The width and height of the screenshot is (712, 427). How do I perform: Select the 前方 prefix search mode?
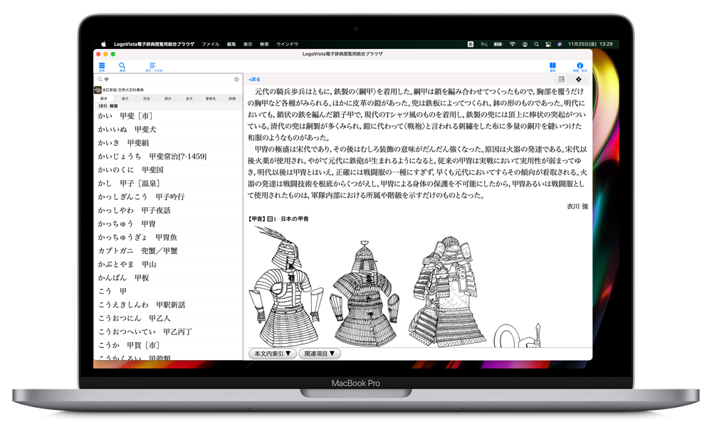coord(104,98)
